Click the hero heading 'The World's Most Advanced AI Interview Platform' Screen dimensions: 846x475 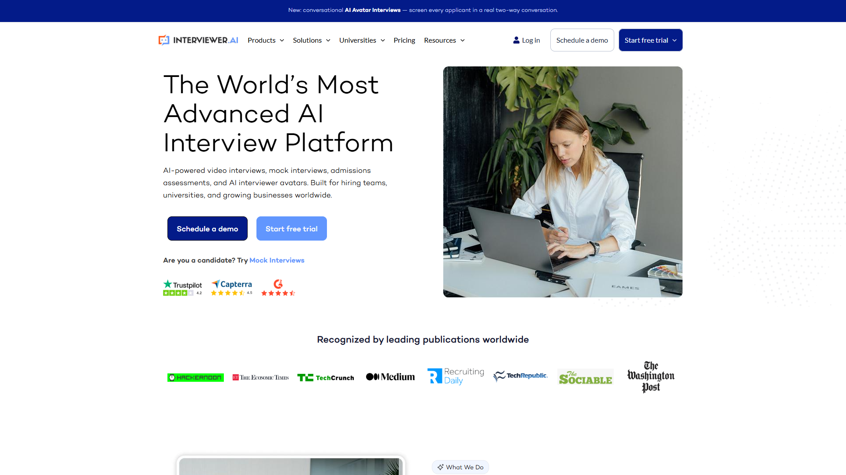[278, 113]
